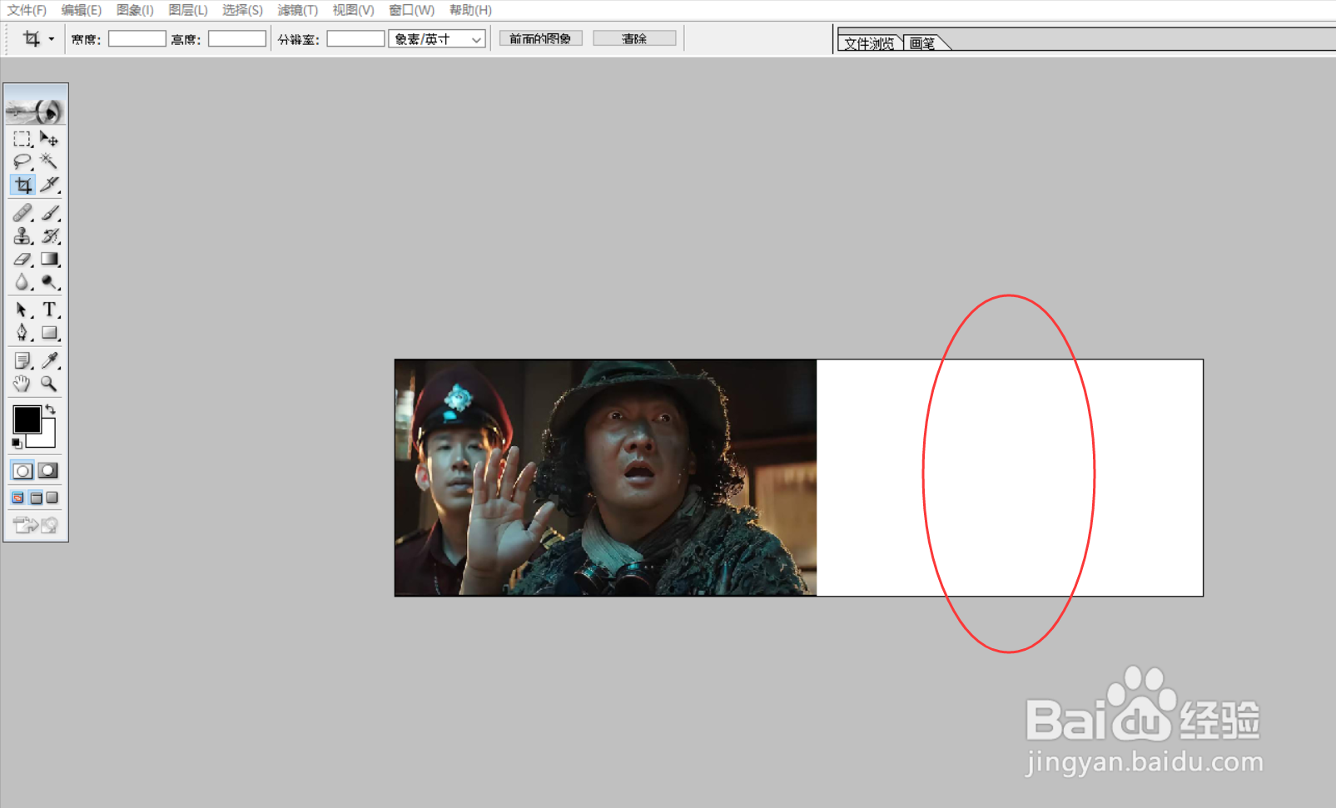
Task: Select the Pen tool
Action: pyautogui.click(x=22, y=333)
